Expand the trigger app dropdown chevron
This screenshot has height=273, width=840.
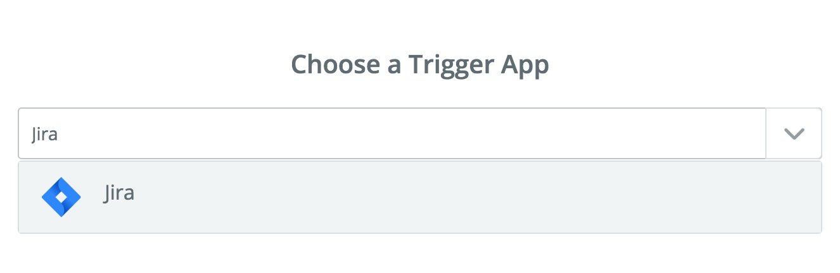point(794,133)
